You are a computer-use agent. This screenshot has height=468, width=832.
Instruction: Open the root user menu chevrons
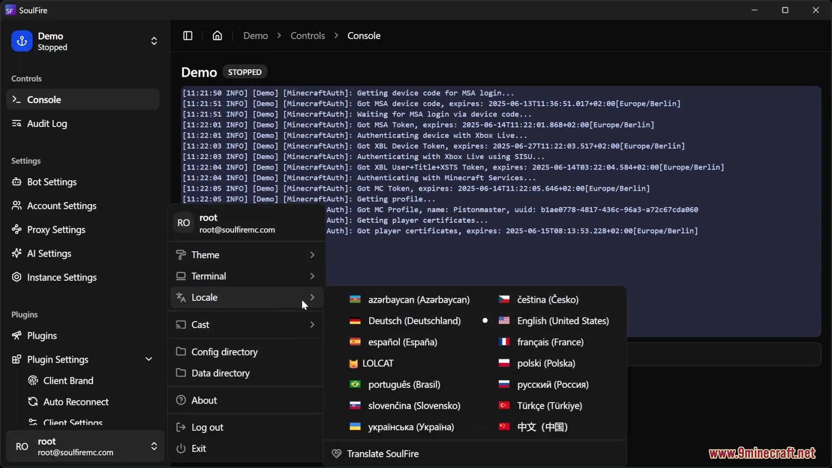pyautogui.click(x=154, y=446)
